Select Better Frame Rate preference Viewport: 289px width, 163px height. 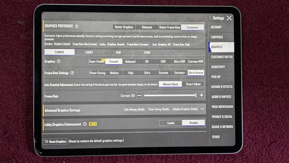170,27
